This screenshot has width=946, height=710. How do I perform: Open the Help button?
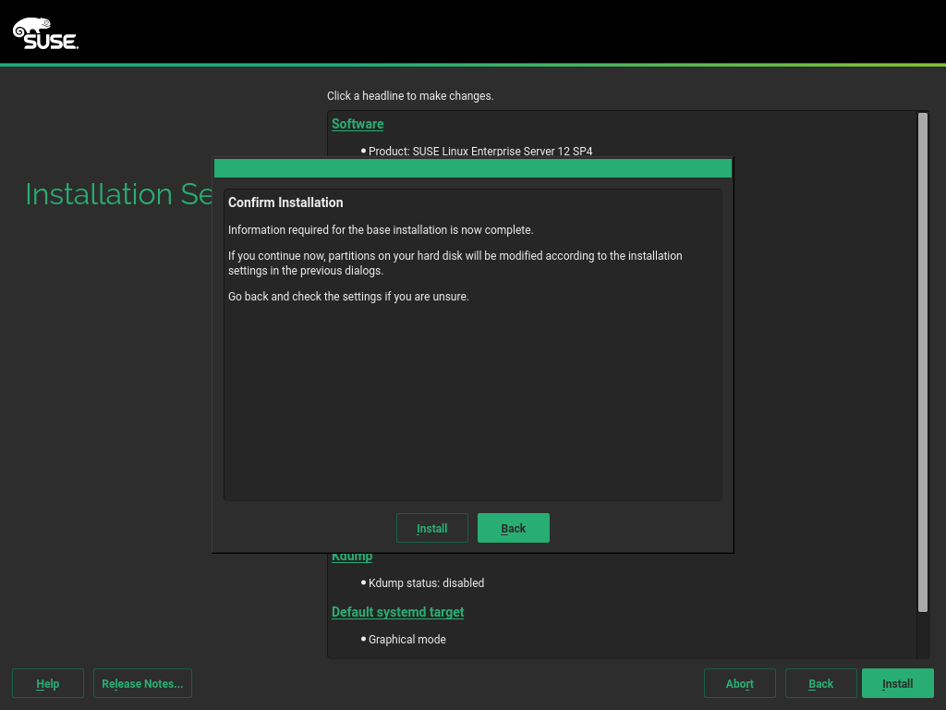click(48, 683)
